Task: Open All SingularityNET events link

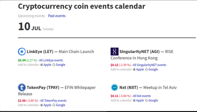Action: tap(150, 65)
